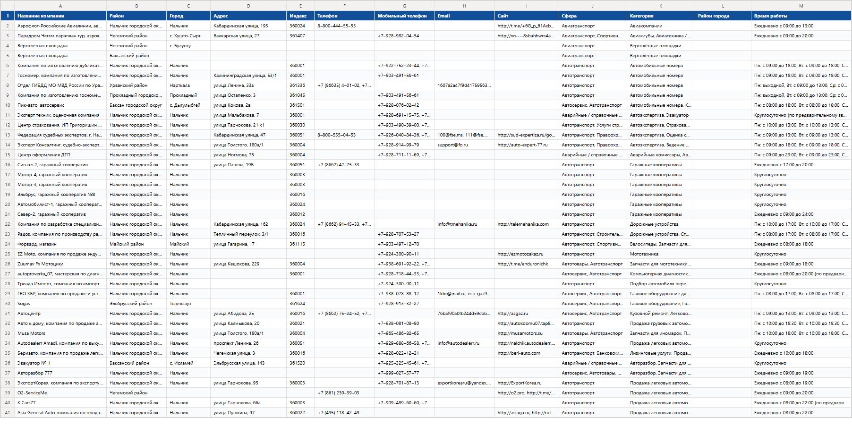Click phone number 8–800–444–55–55
The height and width of the screenshot is (426, 852).
[x=344, y=26]
